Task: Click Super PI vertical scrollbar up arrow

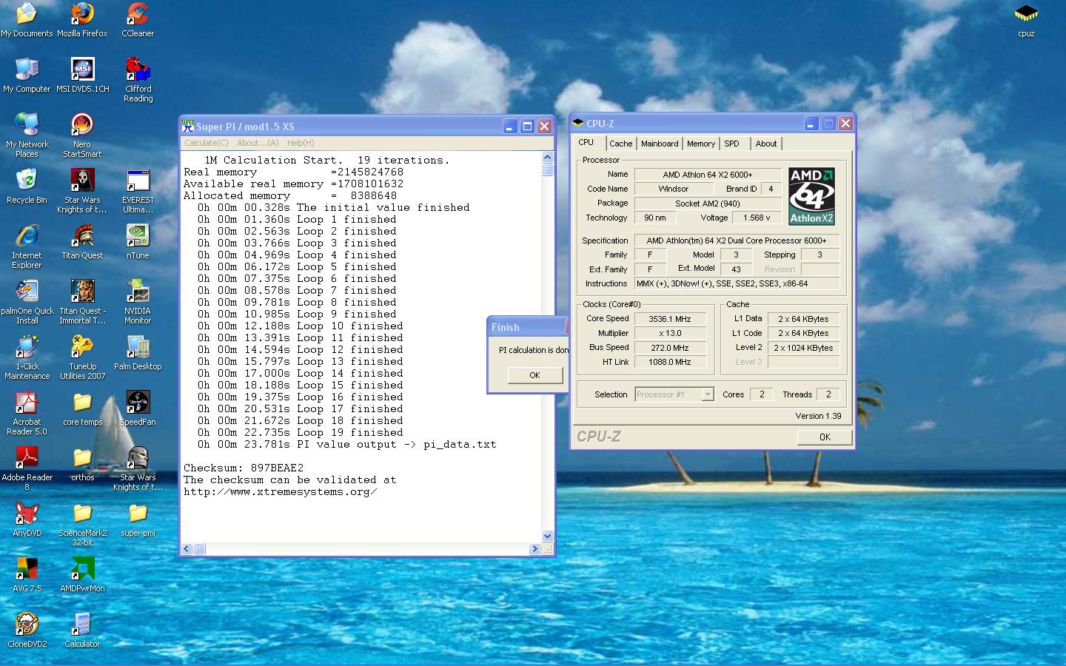Action: [x=548, y=157]
